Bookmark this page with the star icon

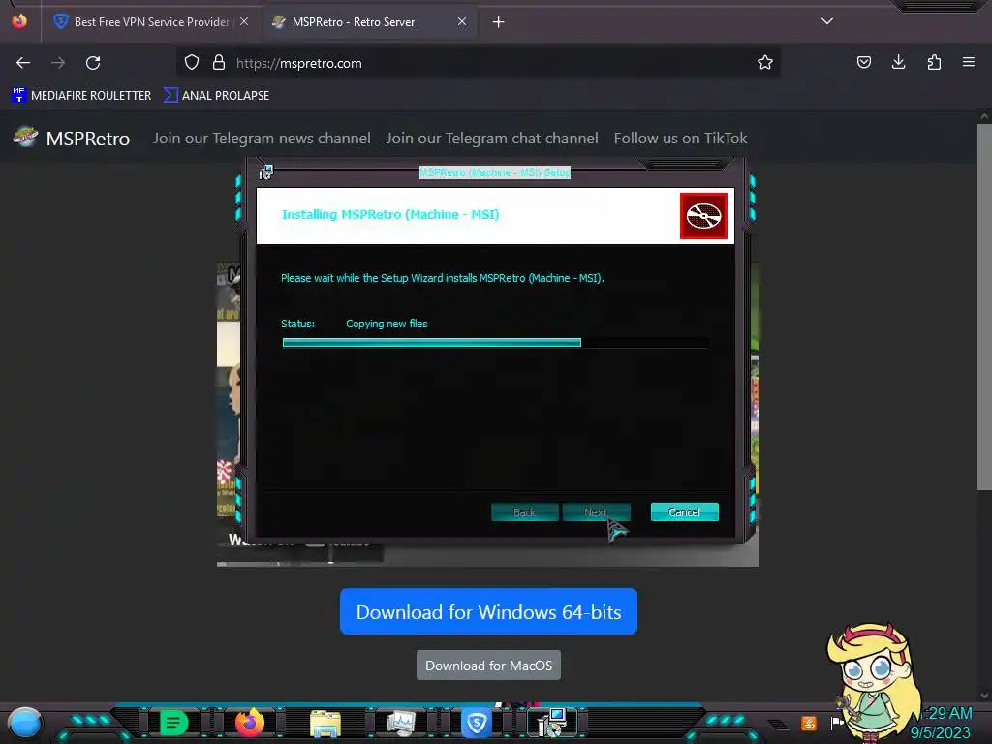(765, 62)
